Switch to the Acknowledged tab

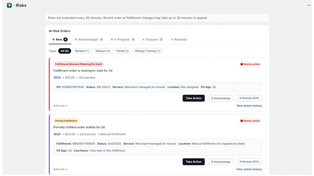tap(89, 40)
